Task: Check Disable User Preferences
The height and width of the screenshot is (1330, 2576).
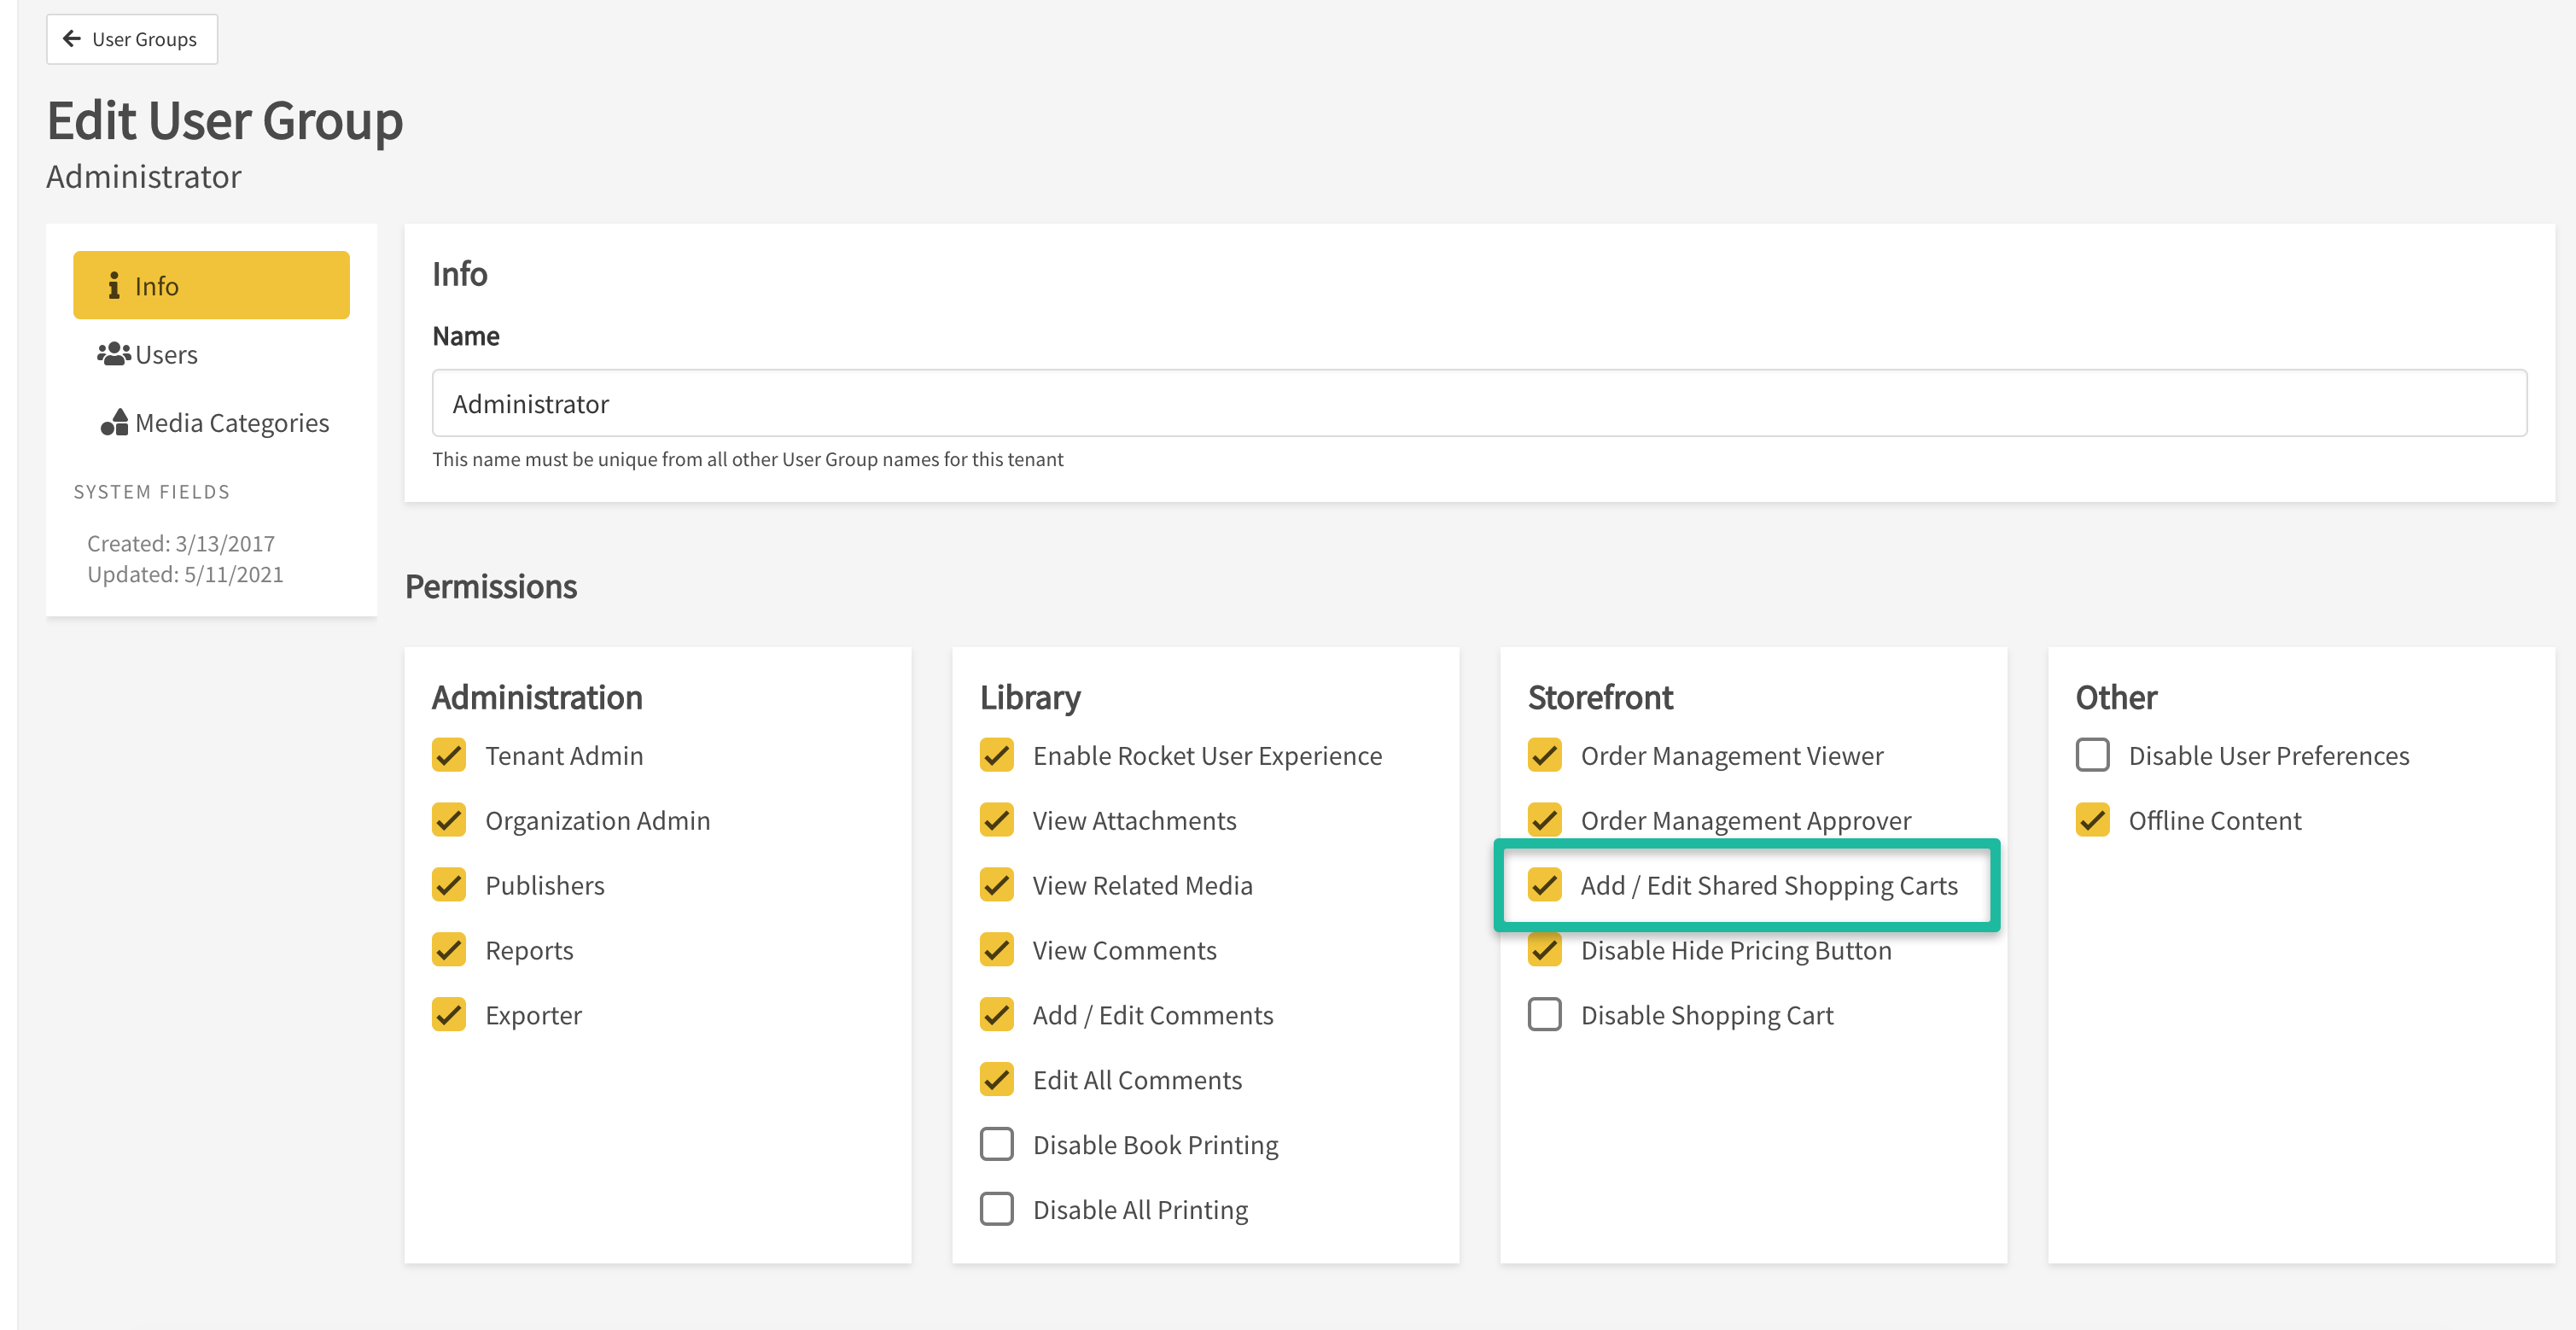Action: [2092, 756]
